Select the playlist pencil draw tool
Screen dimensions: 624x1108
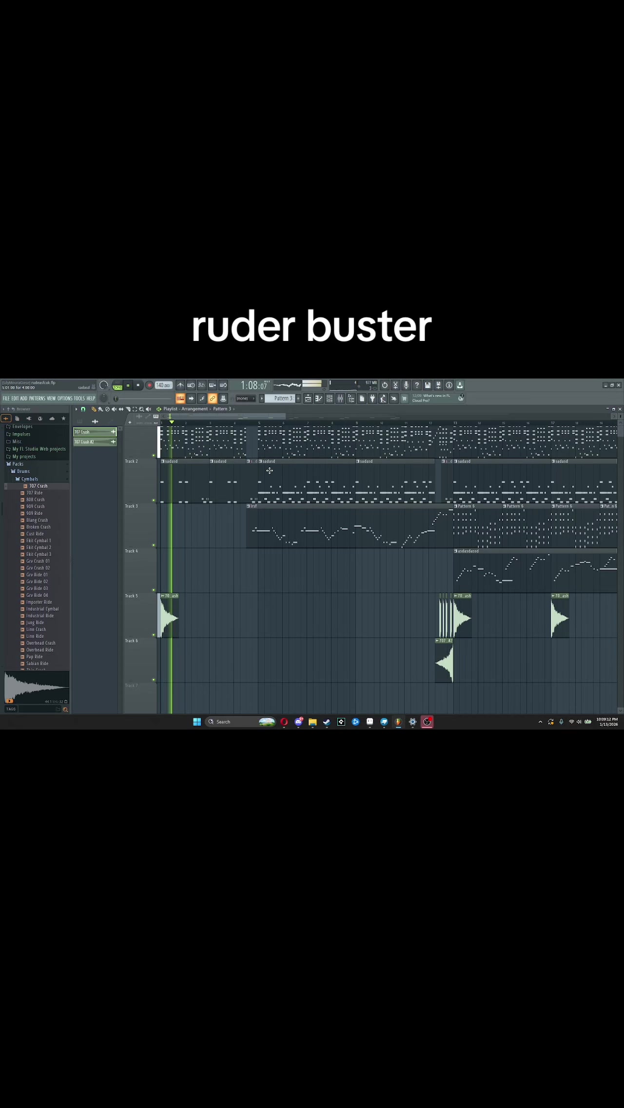click(94, 409)
